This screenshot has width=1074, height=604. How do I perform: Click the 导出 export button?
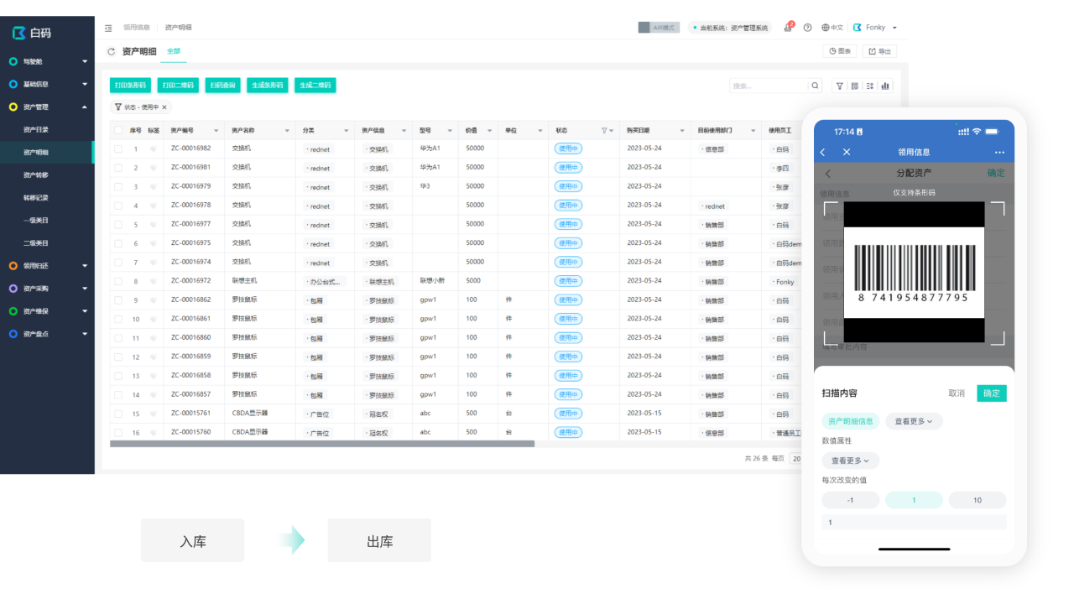[x=879, y=51]
